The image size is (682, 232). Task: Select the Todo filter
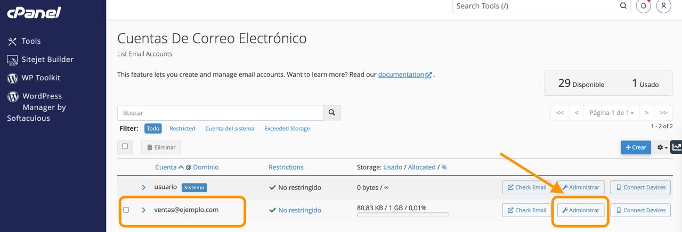tap(153, 129)
